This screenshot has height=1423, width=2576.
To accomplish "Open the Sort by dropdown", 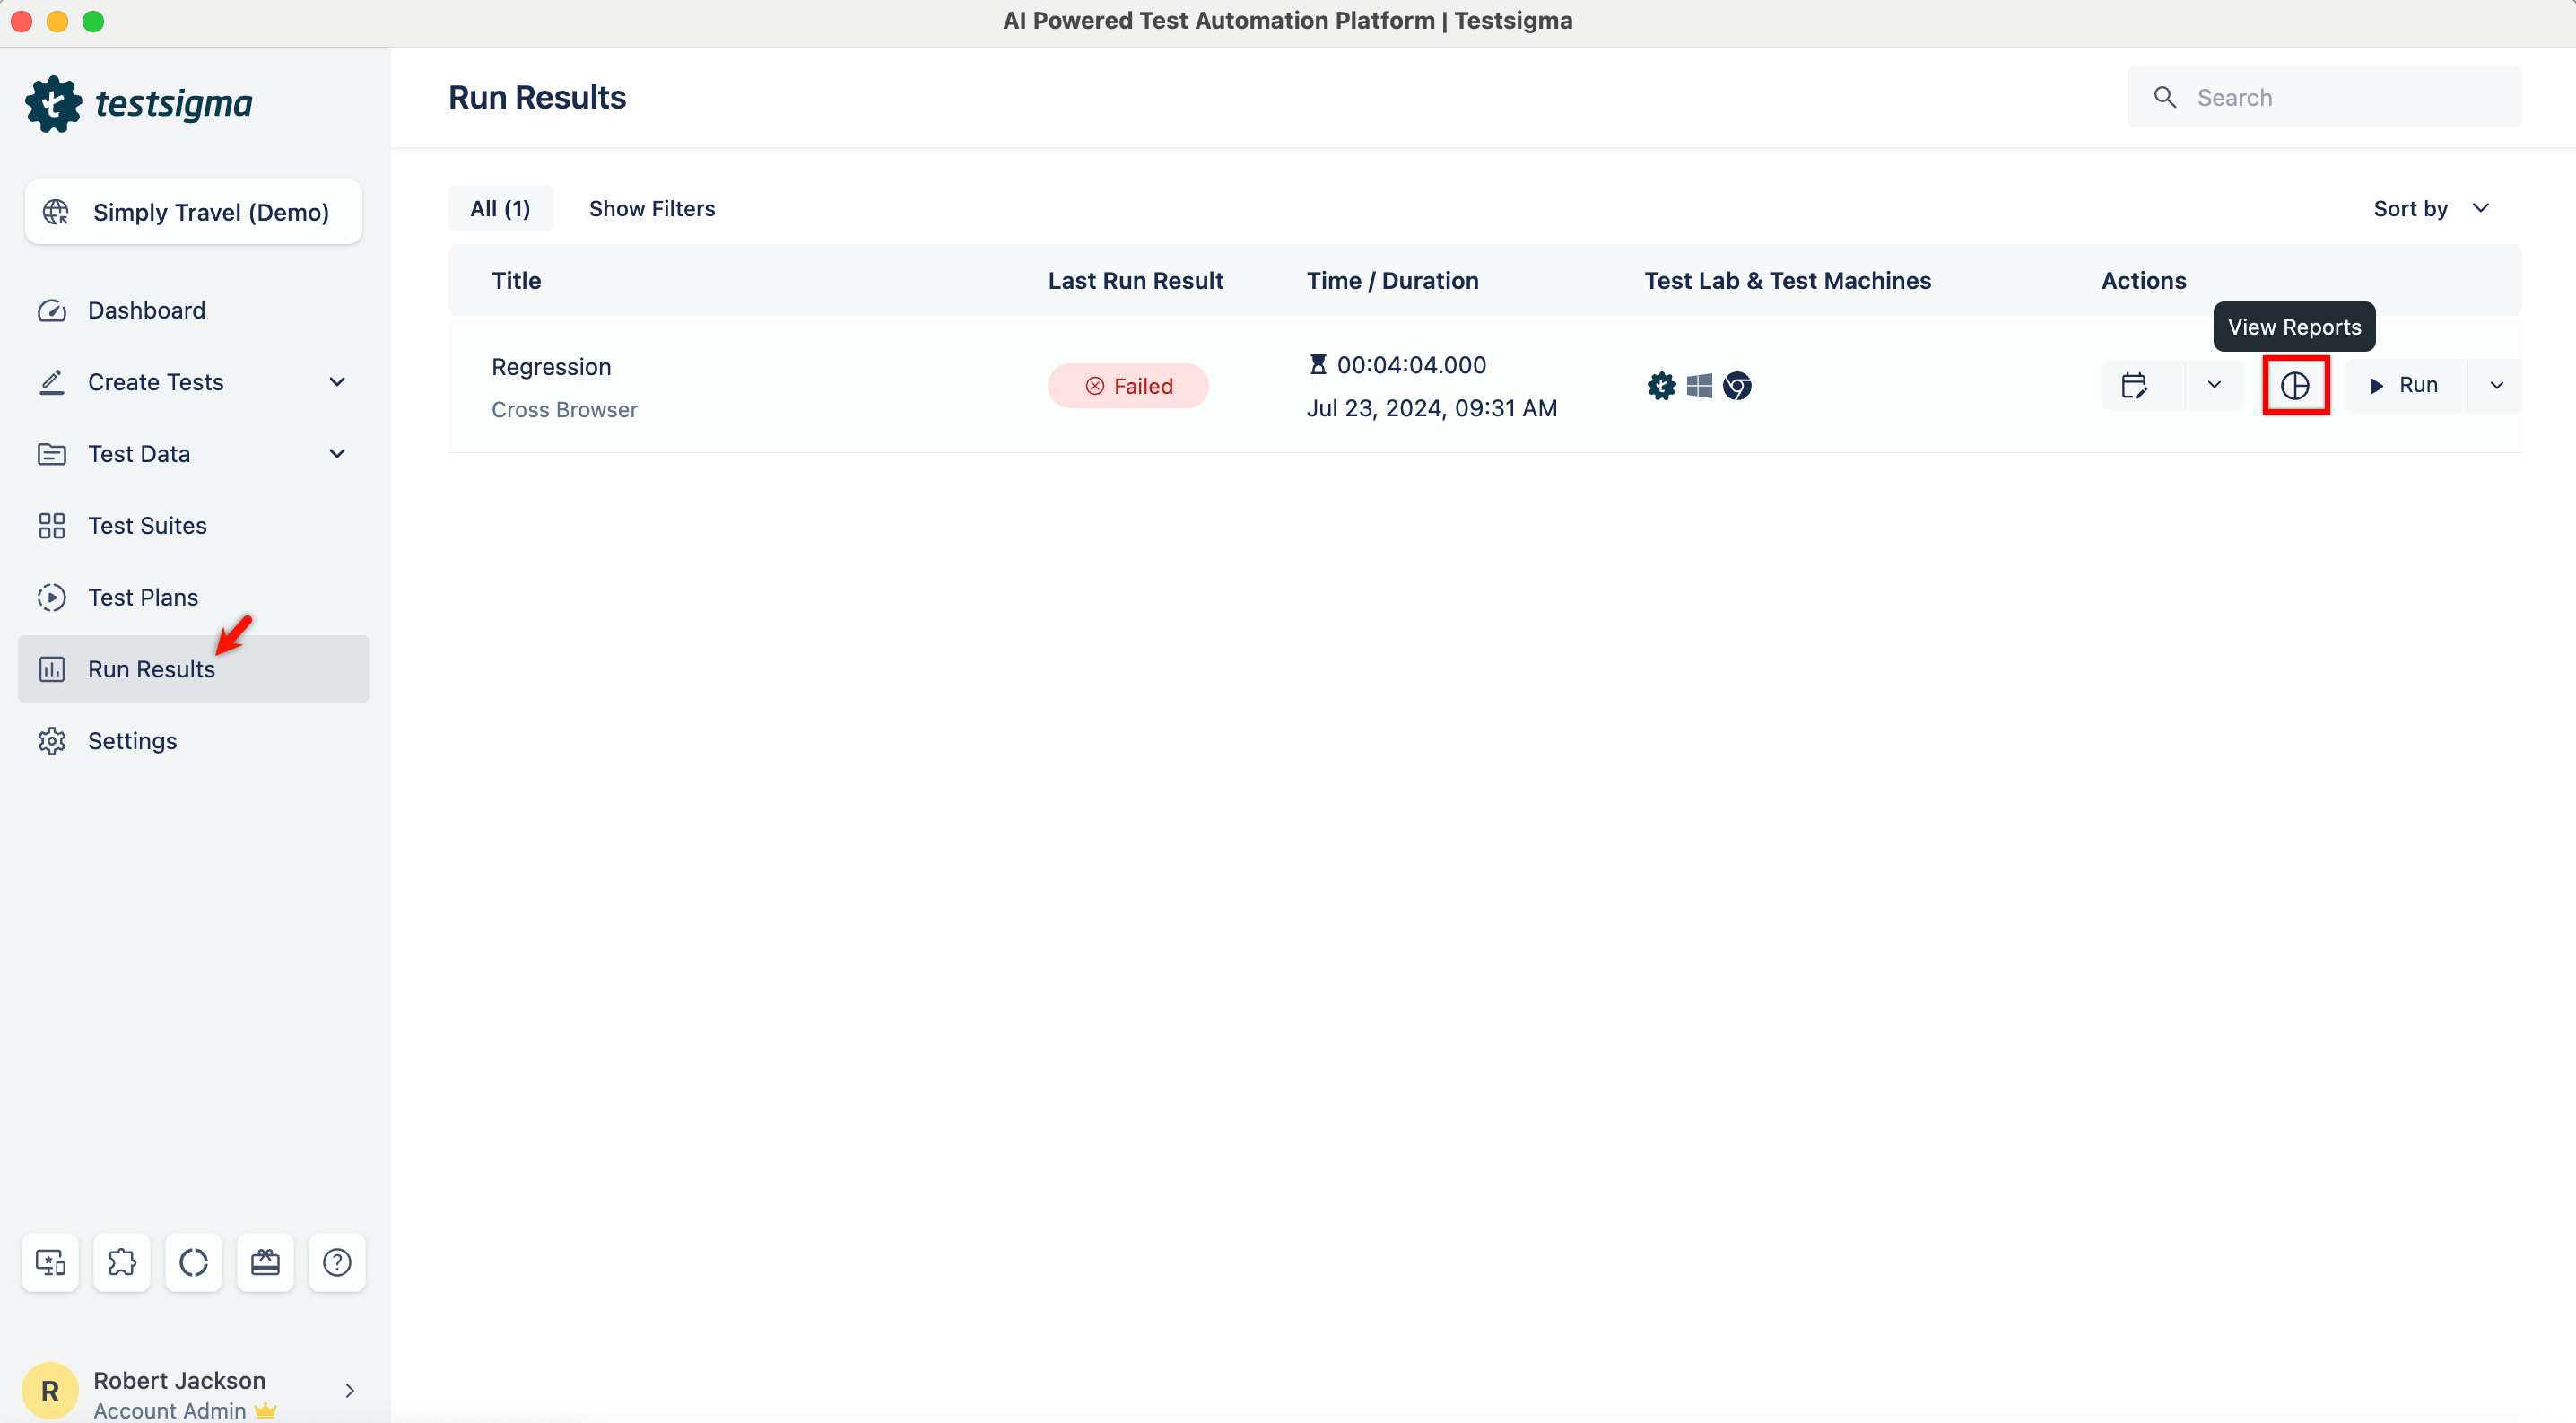I will coord(2431,208).
